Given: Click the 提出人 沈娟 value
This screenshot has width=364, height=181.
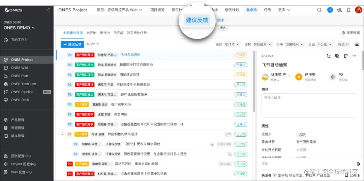Looking at the screenshot, I should click(302, 134).
